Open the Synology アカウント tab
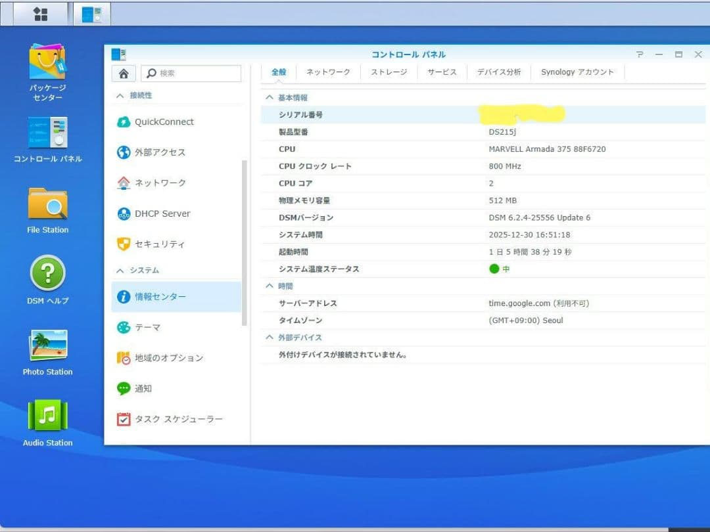This screenshot has width=710, height=532. pyautogui.click(x=577, y=72)
